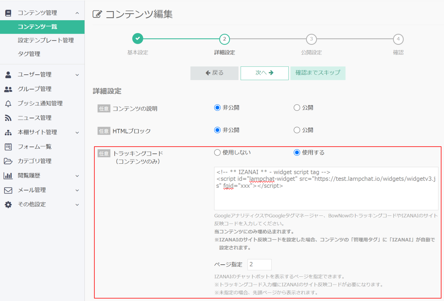Click the 任意 badge next to HTMLブロック
444x301 pixels.
point(104,131)
